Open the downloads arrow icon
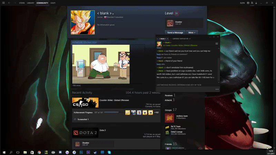 click(256, 3)
